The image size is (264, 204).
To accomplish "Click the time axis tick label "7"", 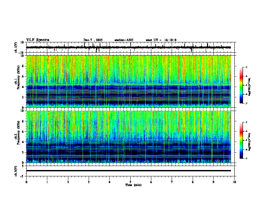I will [172, 182].
